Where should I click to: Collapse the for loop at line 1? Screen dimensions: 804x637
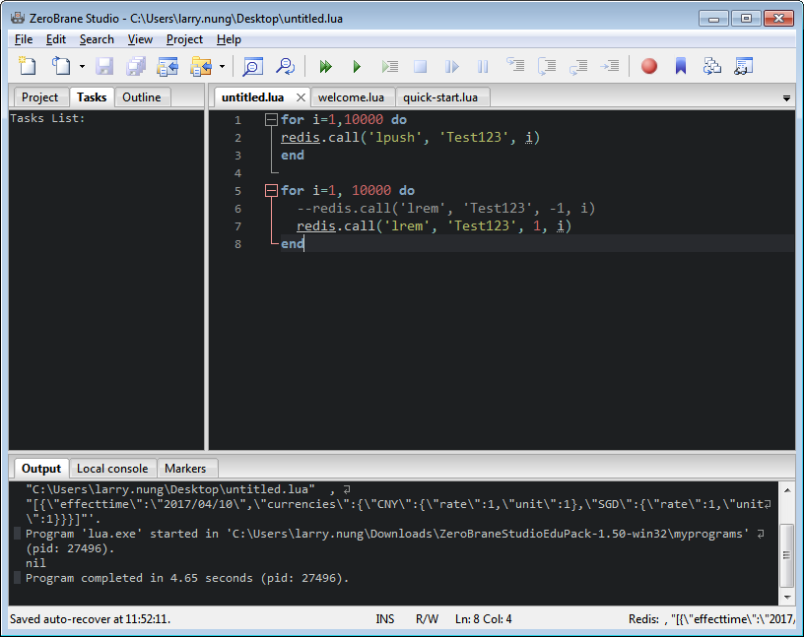271,120
